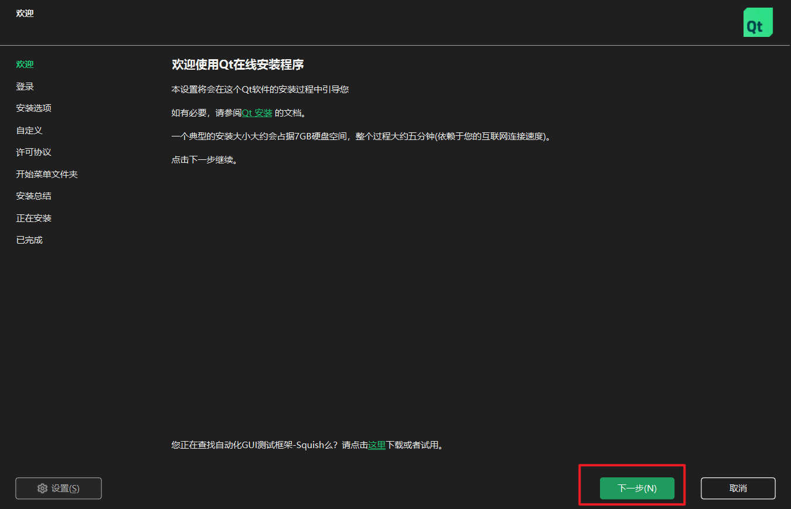Select the 欢迎 step in sidebar

click(x=25, y=64)
